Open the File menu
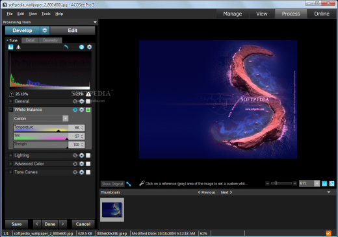Viewport: 338px width, 237px height. (10, 14)
